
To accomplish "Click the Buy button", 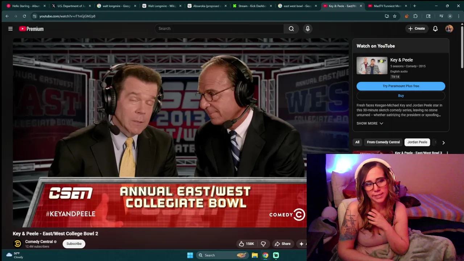I will tap(401, 96).
